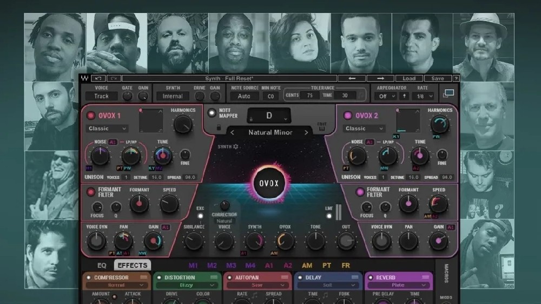Screen dimensions: 541x304
Task: Load the previous preset with left arrow
Action: (x=352, y=78)
